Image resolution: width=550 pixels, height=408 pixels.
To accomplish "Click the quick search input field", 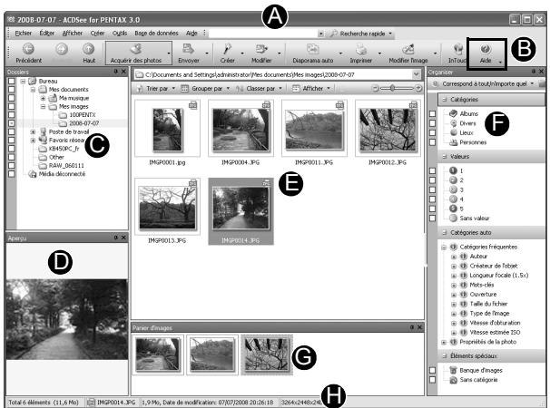I will pyautogui.click(x=263, y=34).
